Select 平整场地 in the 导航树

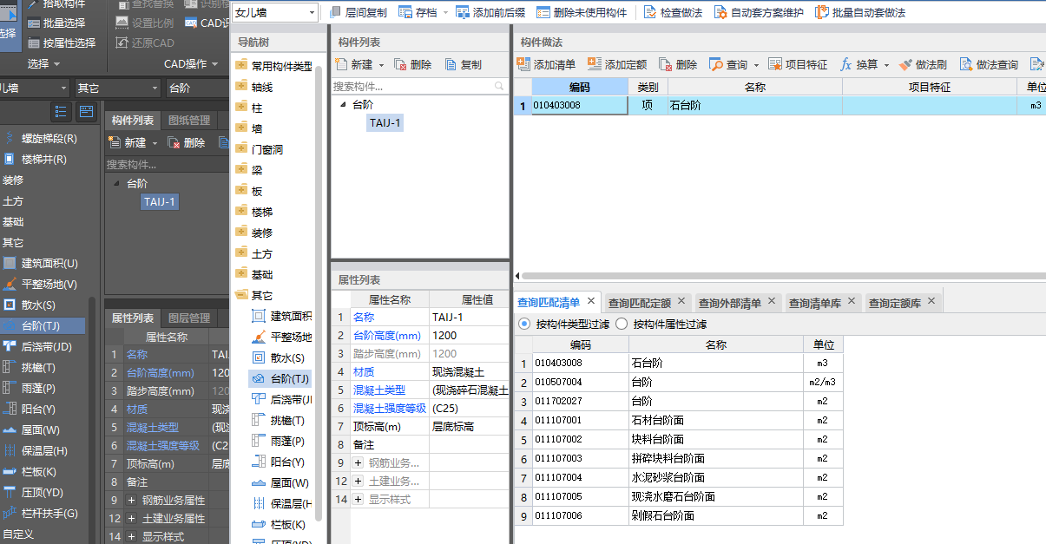pos(281,337)
